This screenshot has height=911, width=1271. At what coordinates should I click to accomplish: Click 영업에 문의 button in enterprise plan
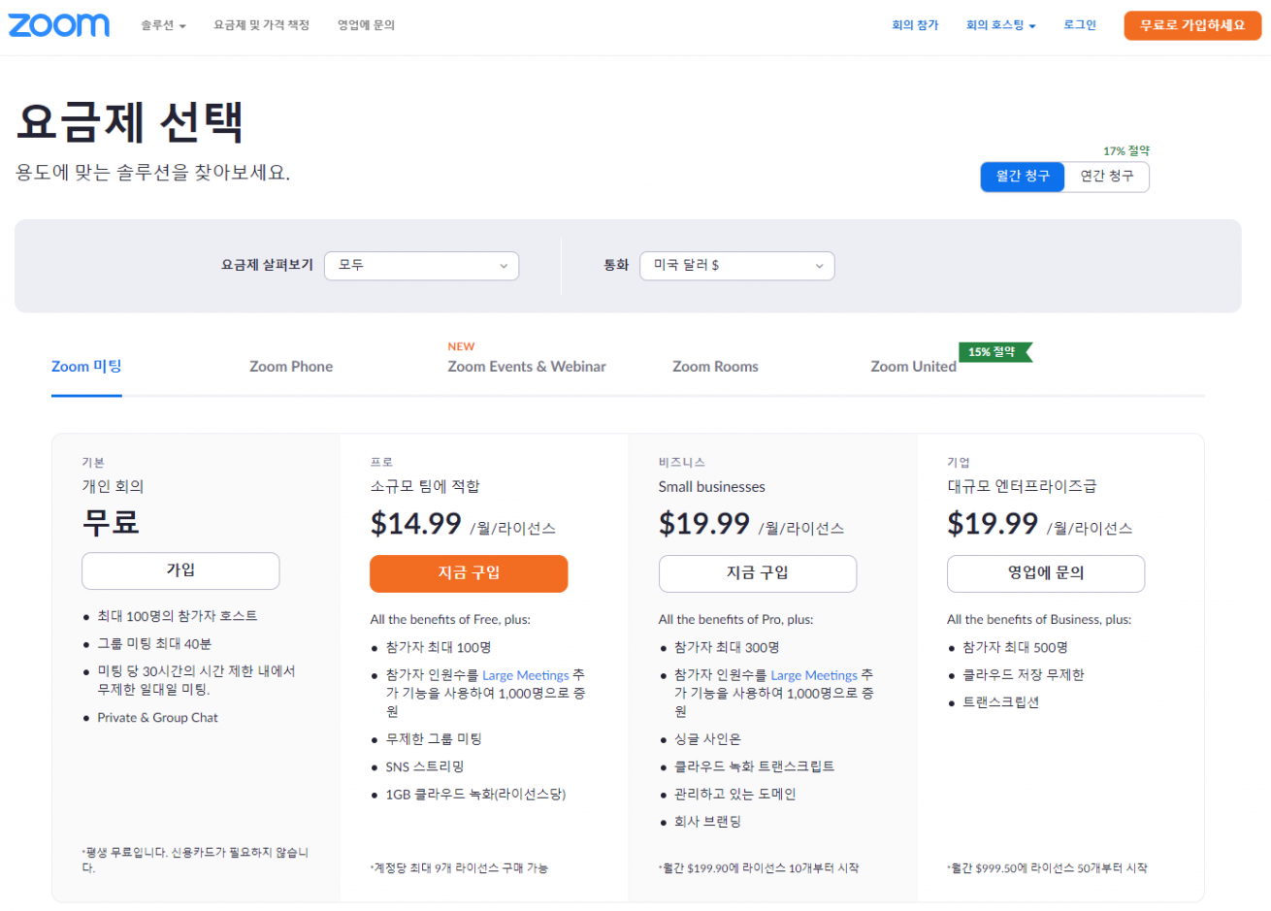point(1045,573)
